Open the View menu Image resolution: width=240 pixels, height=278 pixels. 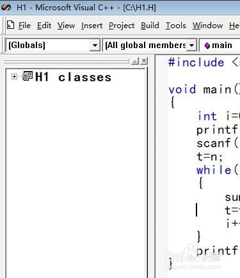[66, 26]
